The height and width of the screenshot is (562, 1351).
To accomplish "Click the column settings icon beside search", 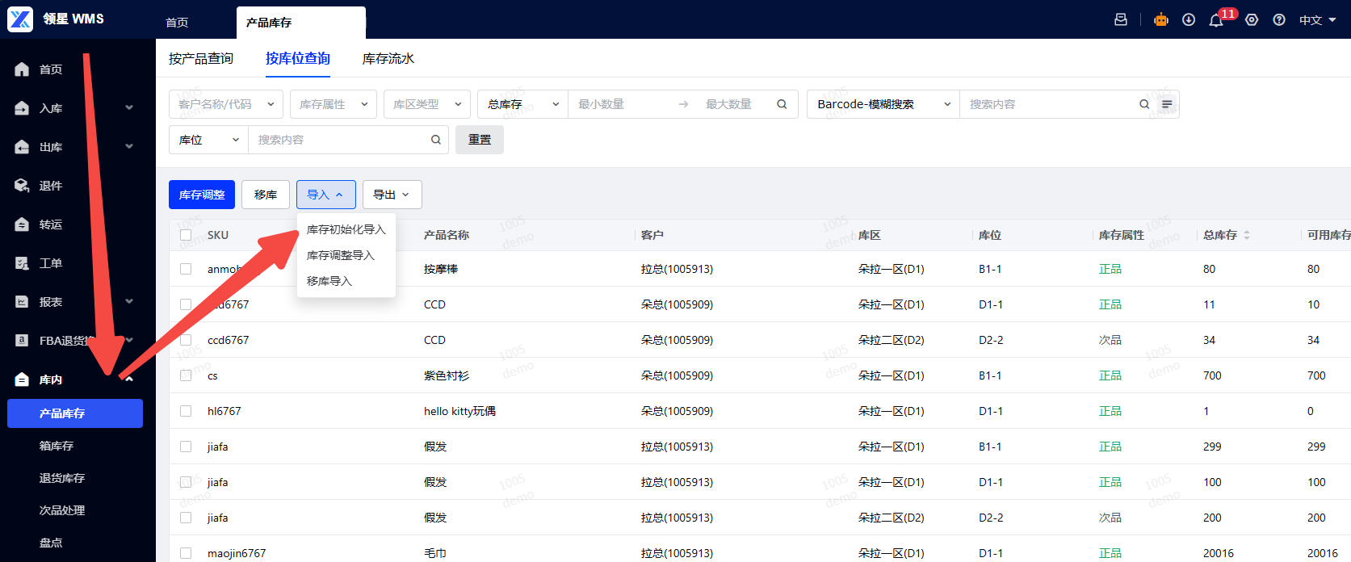I will (1167, 104).
